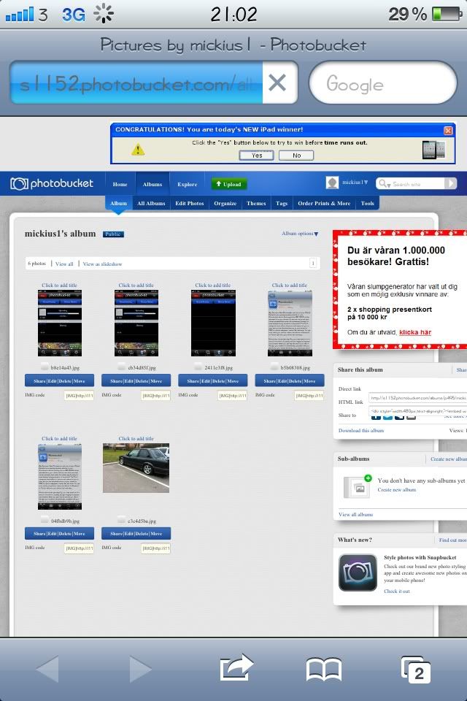Open the black car photo thumbnail

(136, 467)
